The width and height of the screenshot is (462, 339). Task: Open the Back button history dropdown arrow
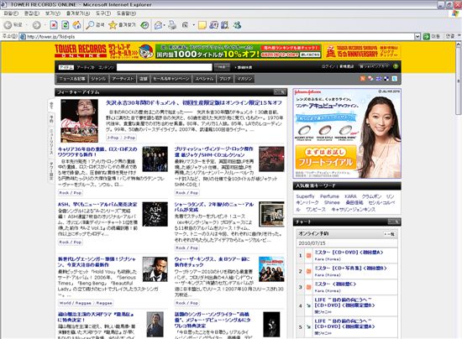point(26,25)
